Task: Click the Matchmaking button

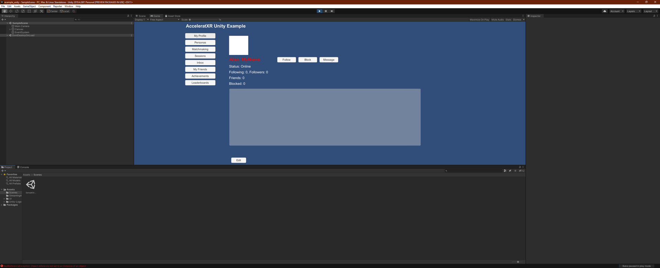Action: [x=200, y=49]
